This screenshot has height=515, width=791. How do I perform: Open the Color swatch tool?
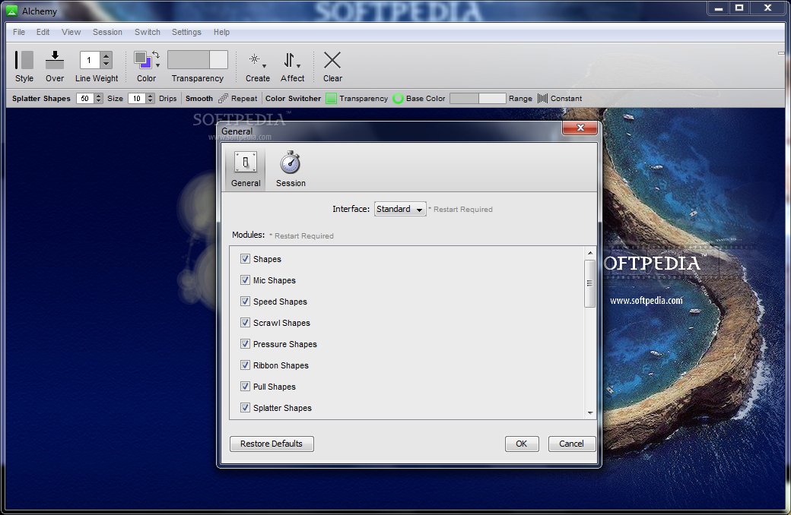[143, 60]
